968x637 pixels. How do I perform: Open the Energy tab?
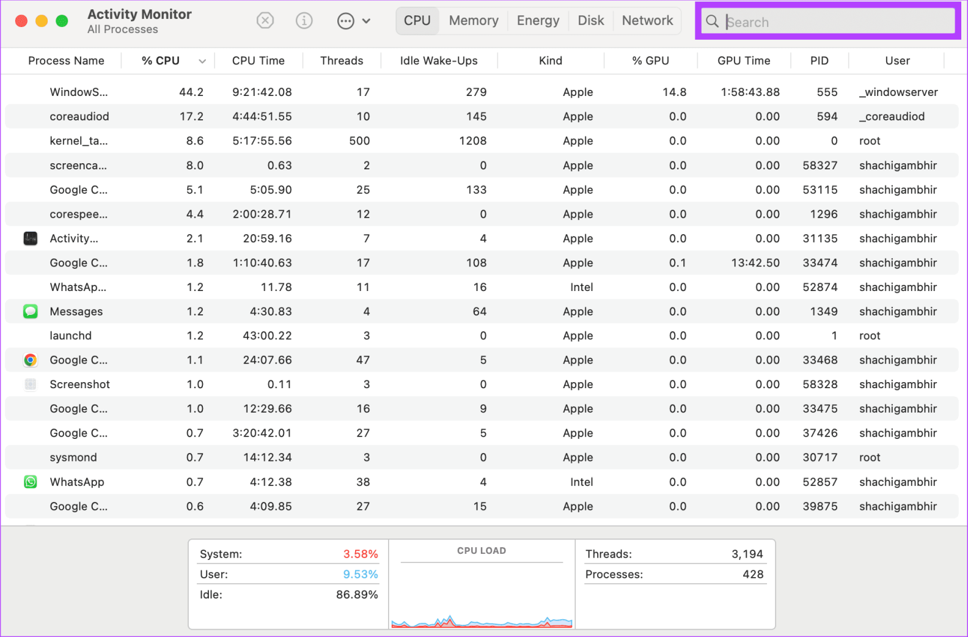click(x=538, y=21)
